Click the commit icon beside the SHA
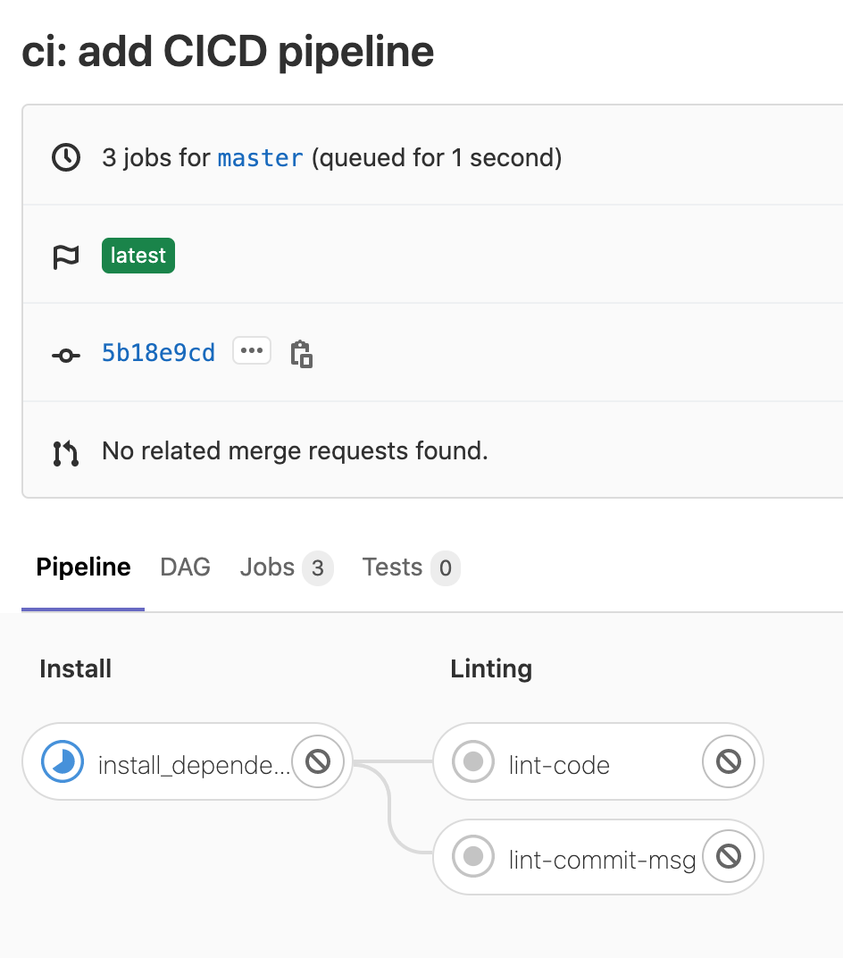 click(66, 355)
